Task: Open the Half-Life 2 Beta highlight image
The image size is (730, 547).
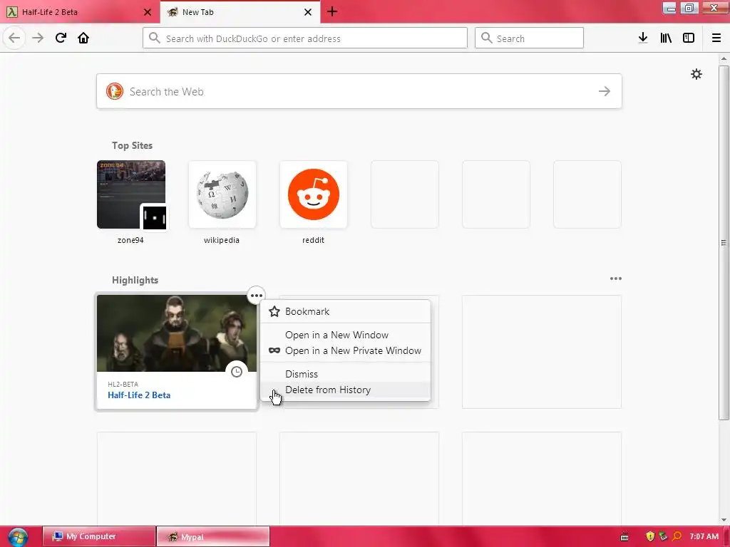Action: [x=177, y=333]
